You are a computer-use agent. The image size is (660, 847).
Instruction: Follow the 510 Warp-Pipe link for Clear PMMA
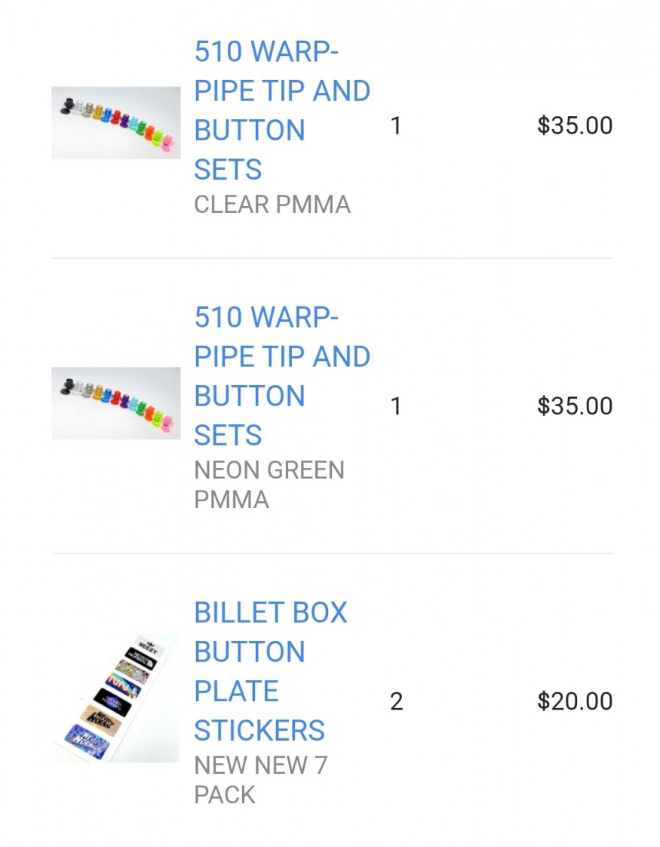pyautogui.click(x=282, y=110)
